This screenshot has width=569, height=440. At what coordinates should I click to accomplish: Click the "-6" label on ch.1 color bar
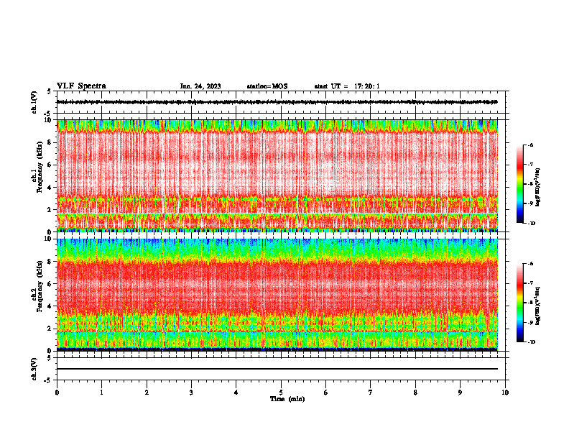tap(530, 145)
